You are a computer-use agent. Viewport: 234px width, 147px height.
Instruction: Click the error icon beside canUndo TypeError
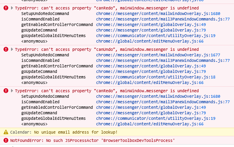[x=6, y=49]
